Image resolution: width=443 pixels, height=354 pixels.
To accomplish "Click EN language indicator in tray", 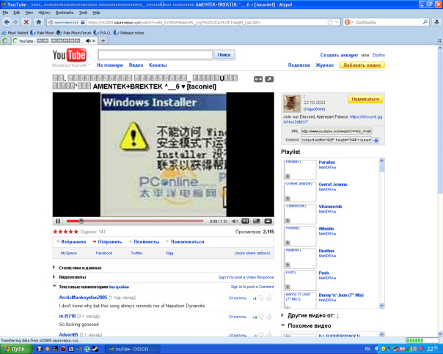I will click(367, 349).
